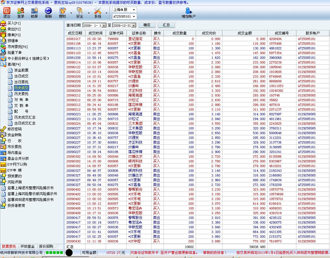
Task: Click the 双向委托[F6] icon
Action: (3, 47)
